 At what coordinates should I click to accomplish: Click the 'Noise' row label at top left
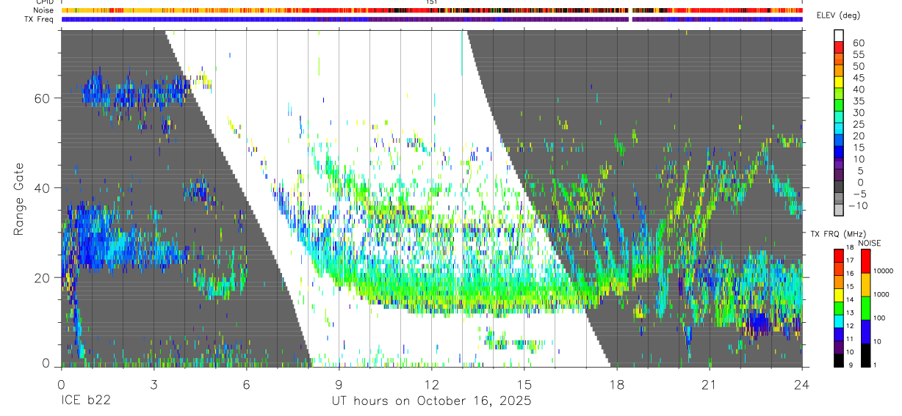(44, 10)
